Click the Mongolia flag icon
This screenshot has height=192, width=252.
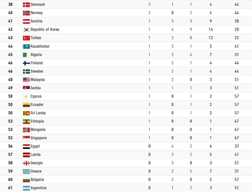26,130
